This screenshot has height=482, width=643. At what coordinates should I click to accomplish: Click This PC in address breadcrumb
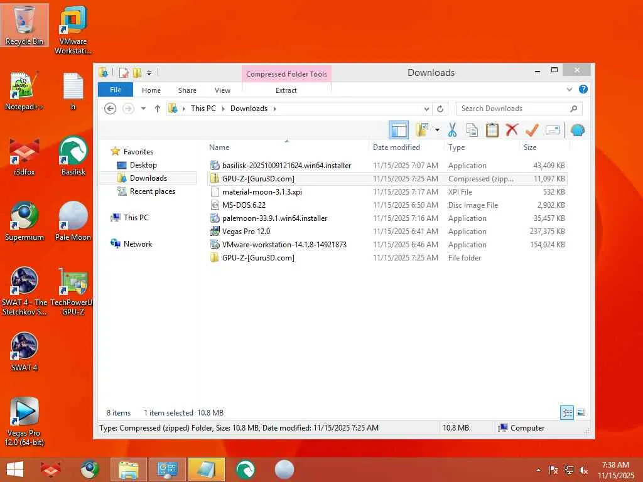tap(203, 109)
